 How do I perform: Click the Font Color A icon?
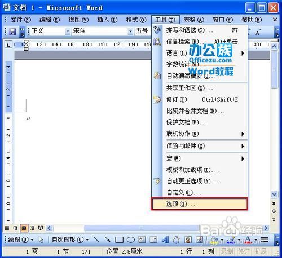[248, 239]
